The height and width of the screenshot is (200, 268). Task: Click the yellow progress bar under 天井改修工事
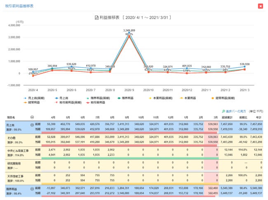(130, 184)
